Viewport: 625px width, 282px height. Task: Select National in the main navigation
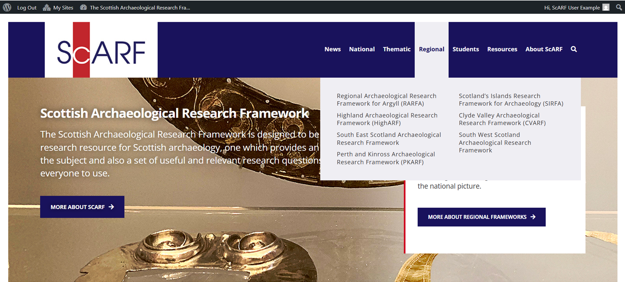tap(361, 49)
